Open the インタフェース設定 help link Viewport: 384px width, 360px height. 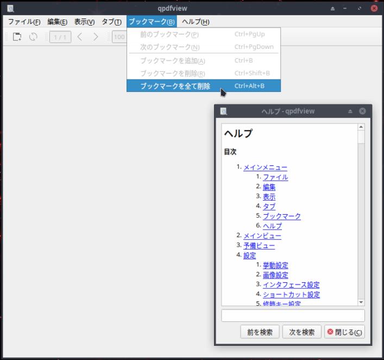pyautogui.click(x=291, y=285)
